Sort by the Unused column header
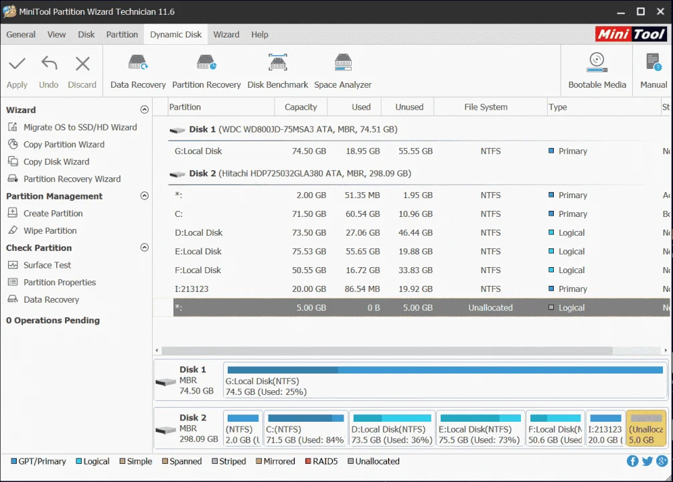 tap(408, 107)
